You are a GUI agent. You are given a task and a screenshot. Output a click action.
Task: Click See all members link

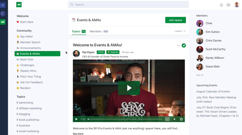tap(200, 75)
